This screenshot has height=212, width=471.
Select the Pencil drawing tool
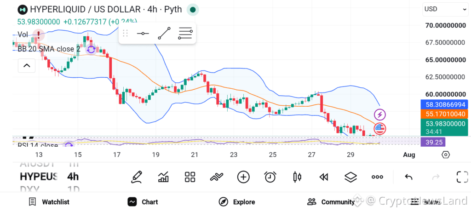[136, 177]
